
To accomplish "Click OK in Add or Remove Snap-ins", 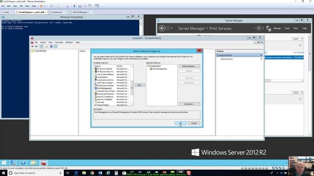I will [181, 123].
